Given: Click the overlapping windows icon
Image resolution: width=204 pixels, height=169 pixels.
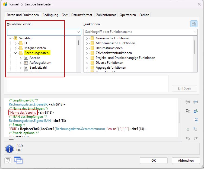Looking at the screenshot, I should pos(18,160).
